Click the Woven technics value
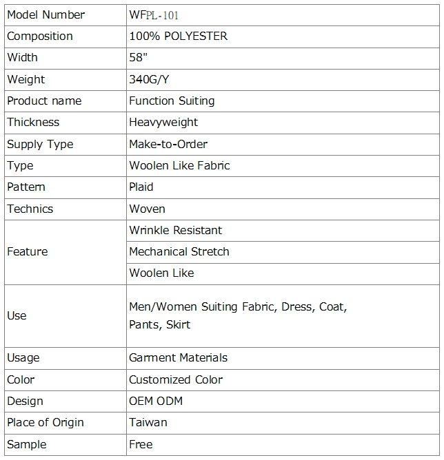 click(147, 209)
